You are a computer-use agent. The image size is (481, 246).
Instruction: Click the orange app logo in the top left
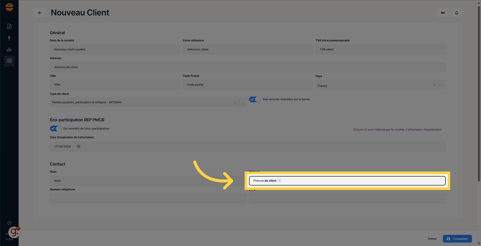(x=9, y=7)
